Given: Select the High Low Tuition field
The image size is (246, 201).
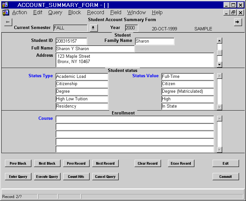Looking at the screenshot, I should coord(82,99).
